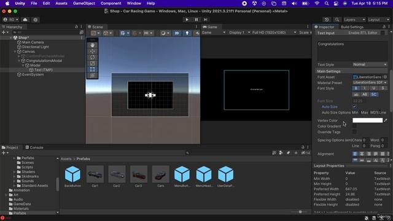Select the Move tool in Scene
The height and width of the screenshot is (221, 393).
(93, 51)
